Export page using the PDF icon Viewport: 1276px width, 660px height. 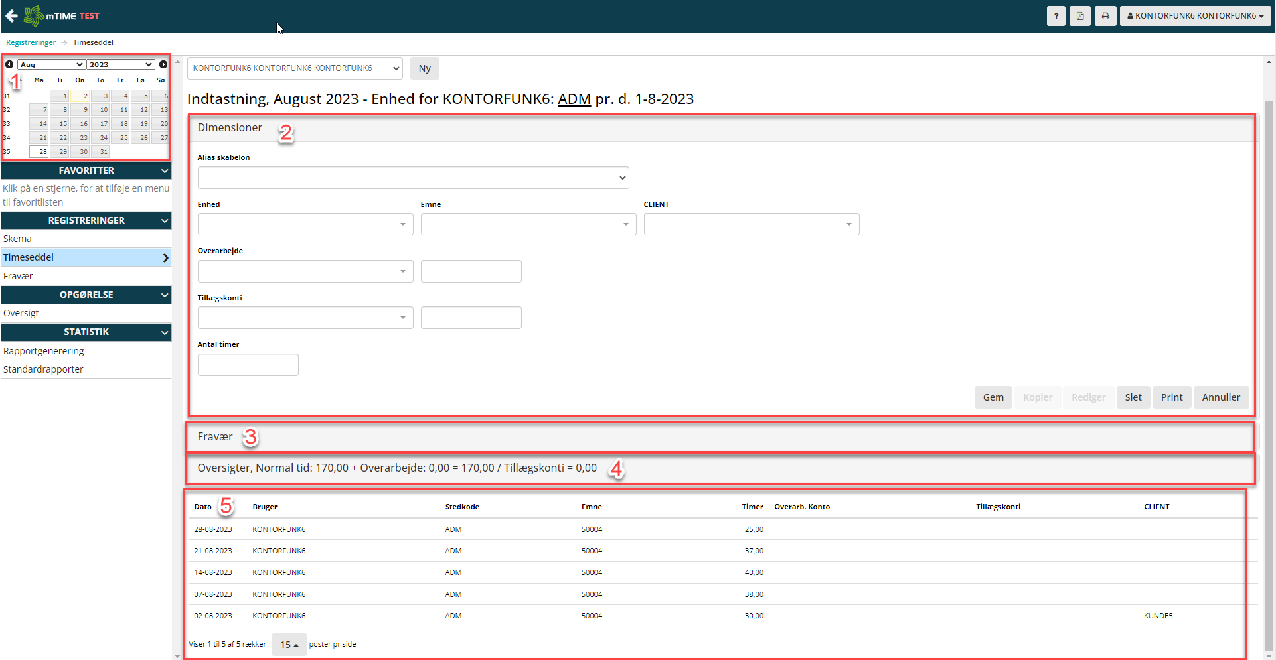click(x=1080, y=16)
